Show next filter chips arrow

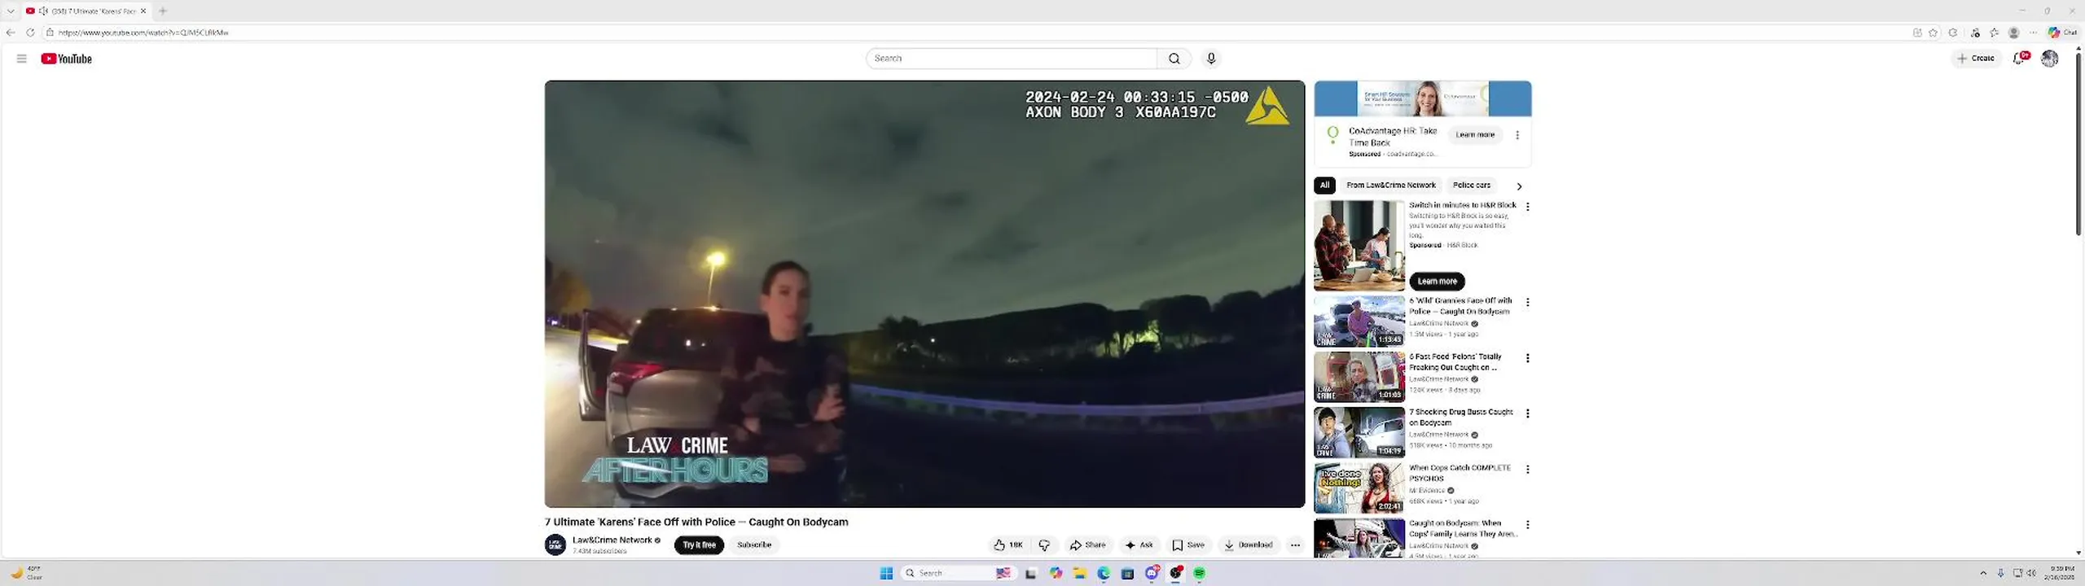click(x=1519, y=186)
